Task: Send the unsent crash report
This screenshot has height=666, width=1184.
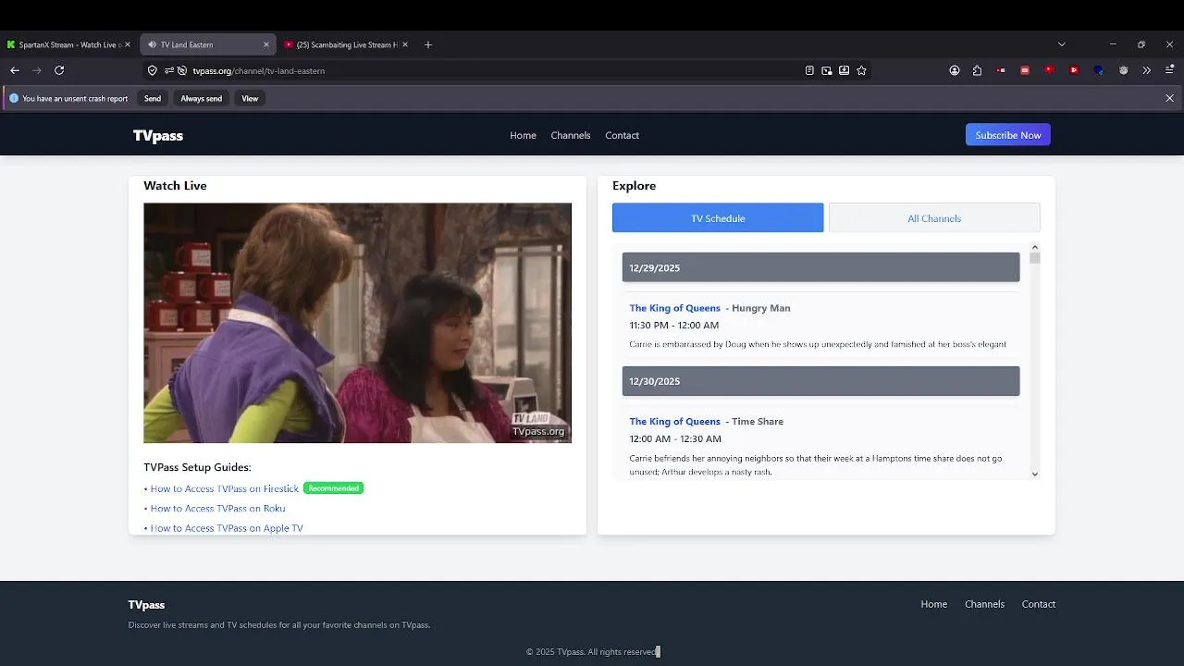Action: pyautogui.click(x=153, y=98)
